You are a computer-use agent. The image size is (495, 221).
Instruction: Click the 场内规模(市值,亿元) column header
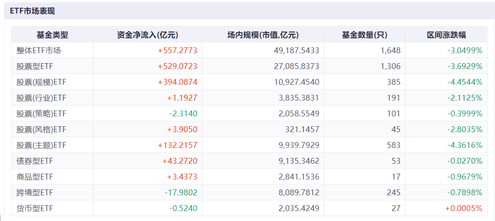coord(263,35)
